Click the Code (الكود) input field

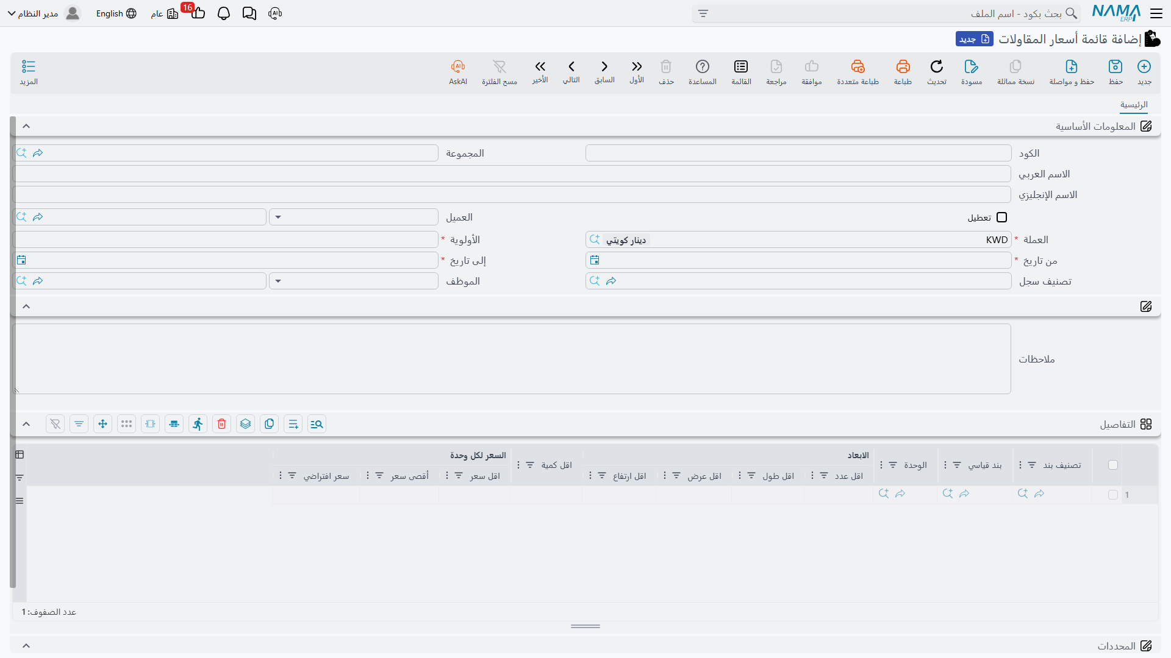tap(798, 153)
